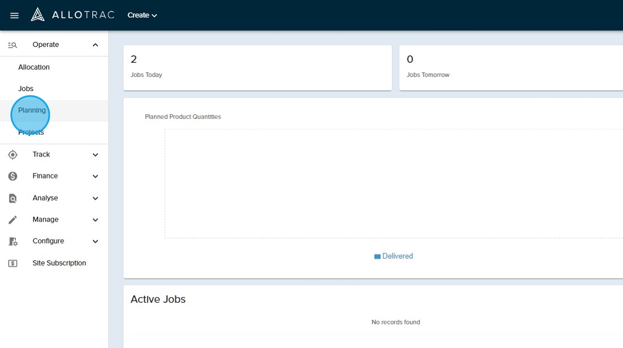Collapse the Operate section chevron
The height and width of the screenshot is (348, 623).
[x=95, y=45]
